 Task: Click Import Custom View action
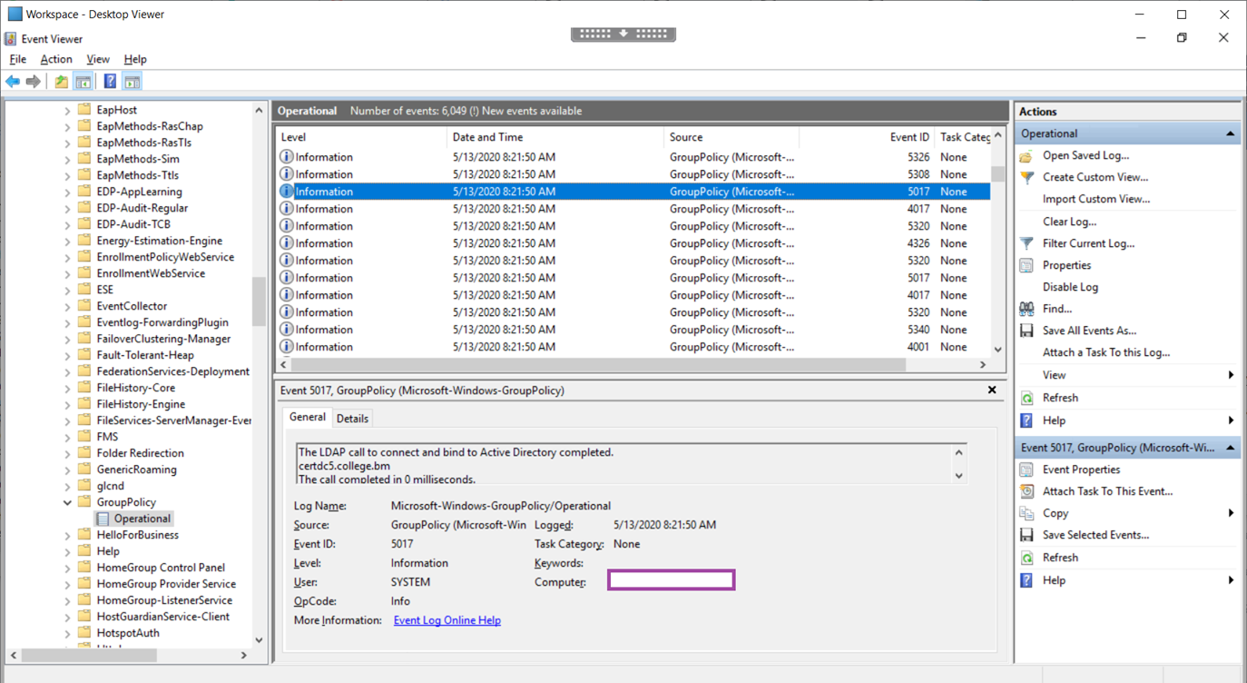[x=1096, y=200]
